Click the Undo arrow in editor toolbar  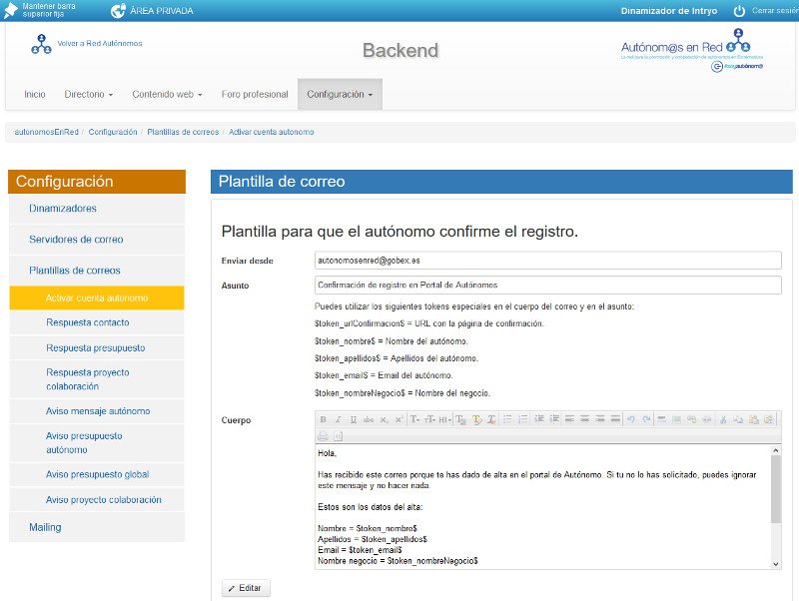(x=631, y=420)
